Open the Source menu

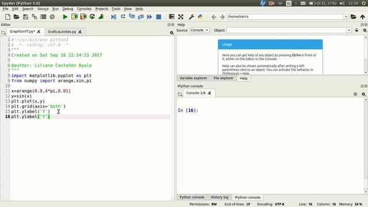coord(43,9)
